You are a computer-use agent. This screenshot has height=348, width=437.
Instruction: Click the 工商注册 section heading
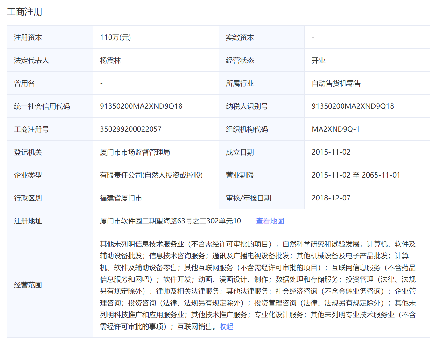[x=25, y=12]
